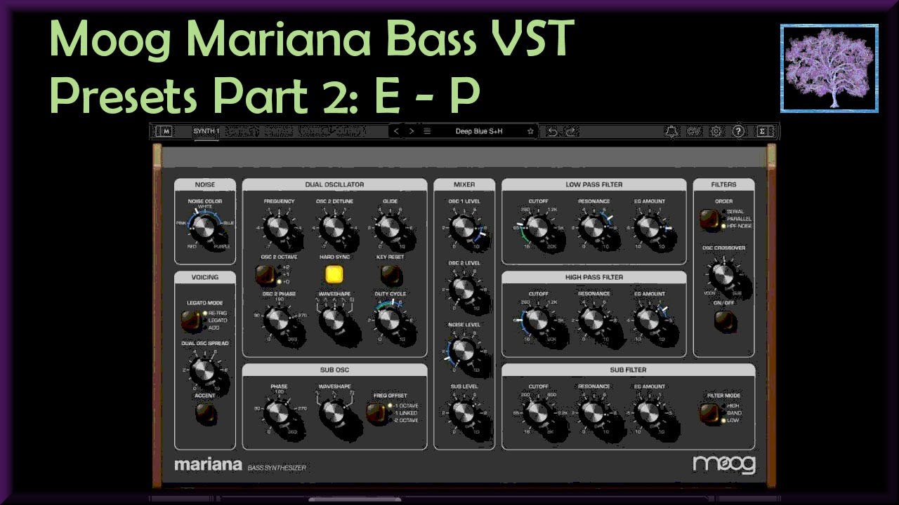Click the Sub Osc Phase knob
This screenshot has height=505, width=899.
point(277,412)
